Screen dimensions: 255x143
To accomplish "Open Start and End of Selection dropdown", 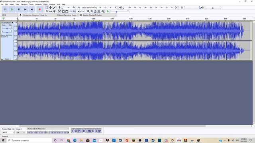I will pos(48,129).
